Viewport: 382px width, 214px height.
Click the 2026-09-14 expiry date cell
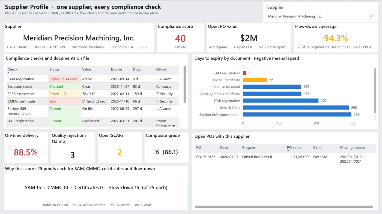(120, 79)
